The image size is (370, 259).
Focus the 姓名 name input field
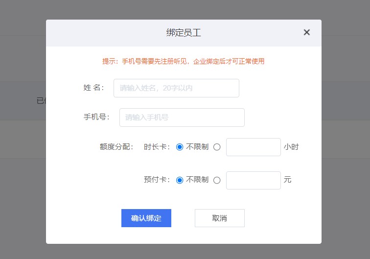(176, 88)
